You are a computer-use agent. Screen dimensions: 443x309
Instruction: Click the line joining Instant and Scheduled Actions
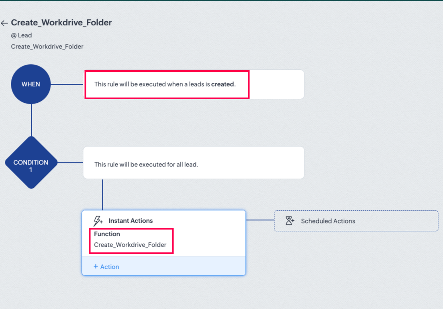pos(260,220)
